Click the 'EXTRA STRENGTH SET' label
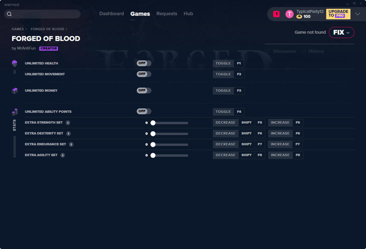This screenshot has height=249, width=366. tap(44, 122)
